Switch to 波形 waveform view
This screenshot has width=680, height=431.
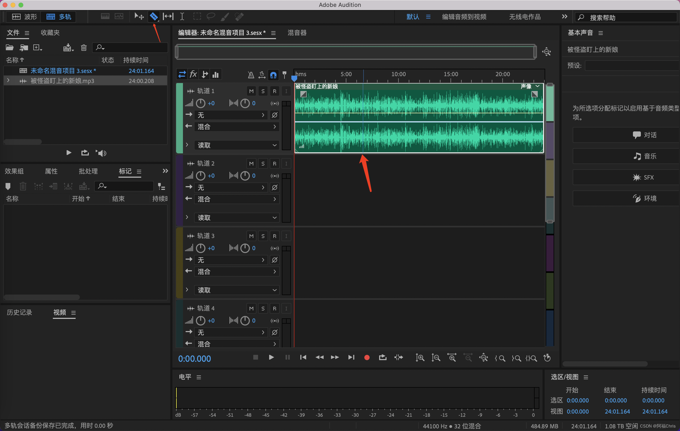pyautogui.click(x=24, y=17)
